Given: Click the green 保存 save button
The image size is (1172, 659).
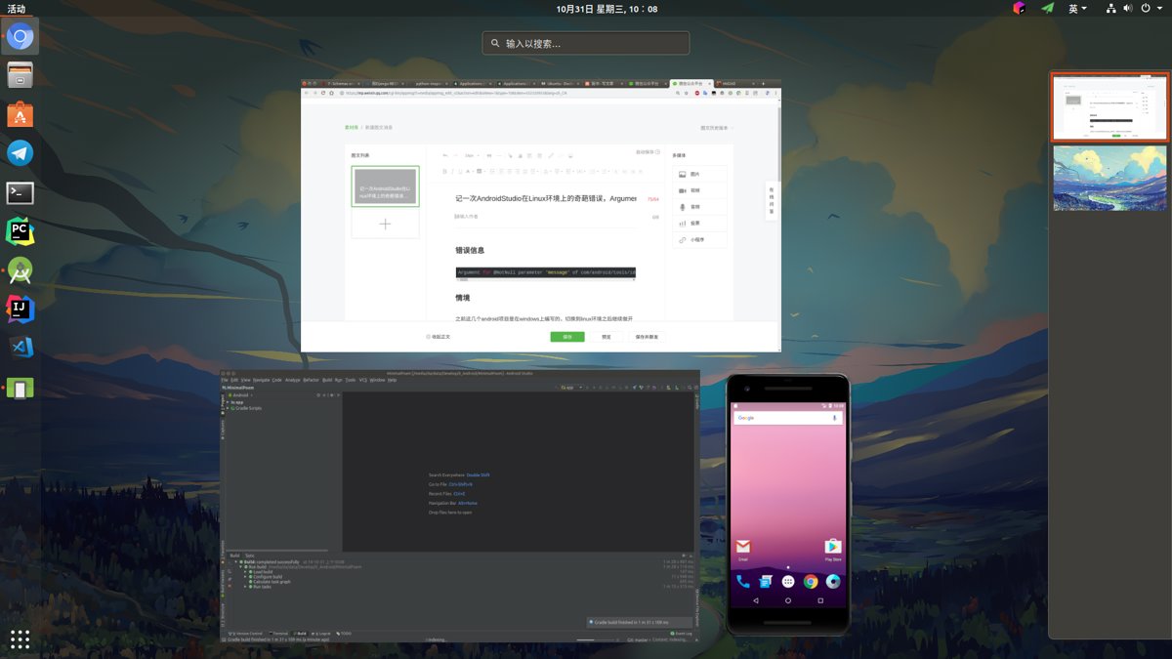Looking at the screenshot, I should (x=567, y=337).
